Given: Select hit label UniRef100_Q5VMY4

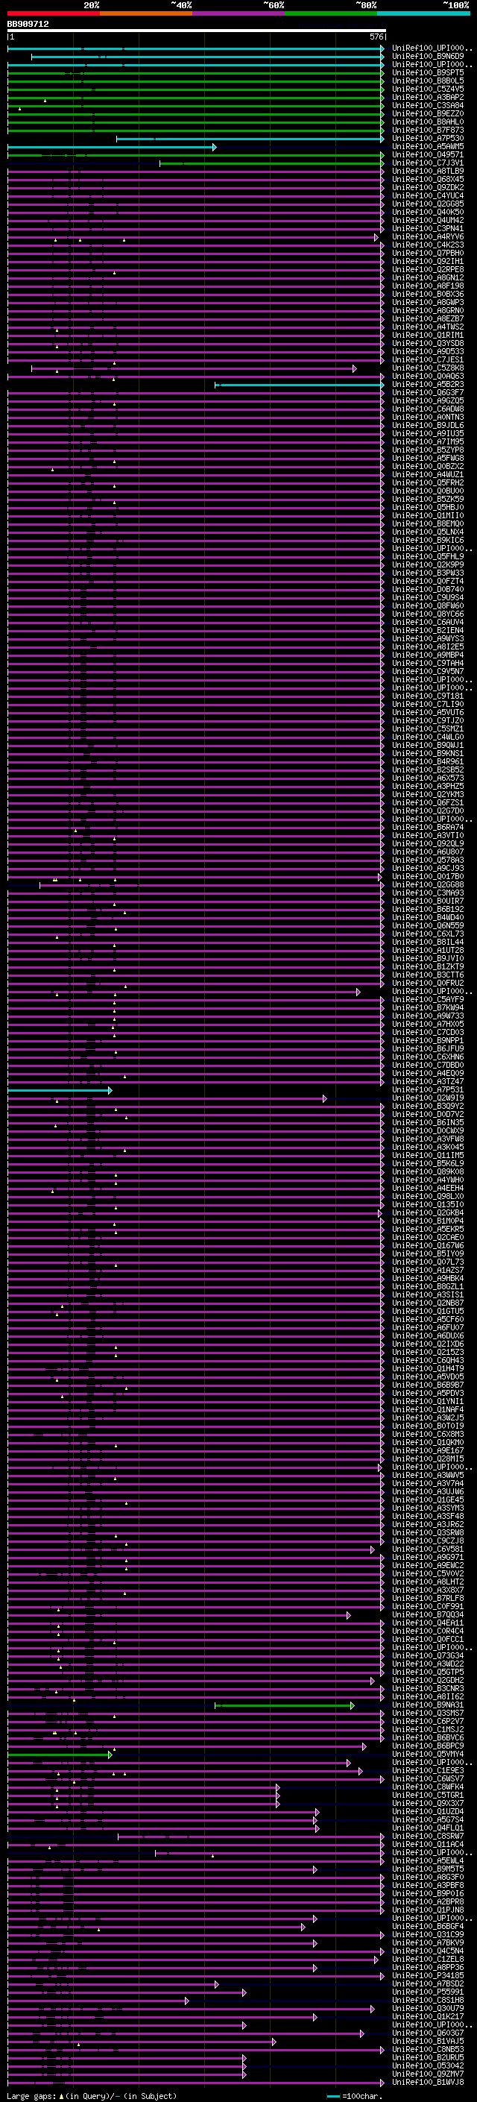Looking at the screenshot, I should click(428, 1754).
